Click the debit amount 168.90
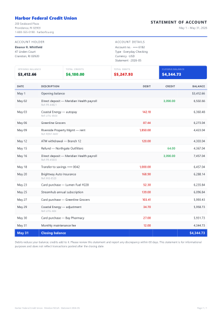 (x=146, y=174)
